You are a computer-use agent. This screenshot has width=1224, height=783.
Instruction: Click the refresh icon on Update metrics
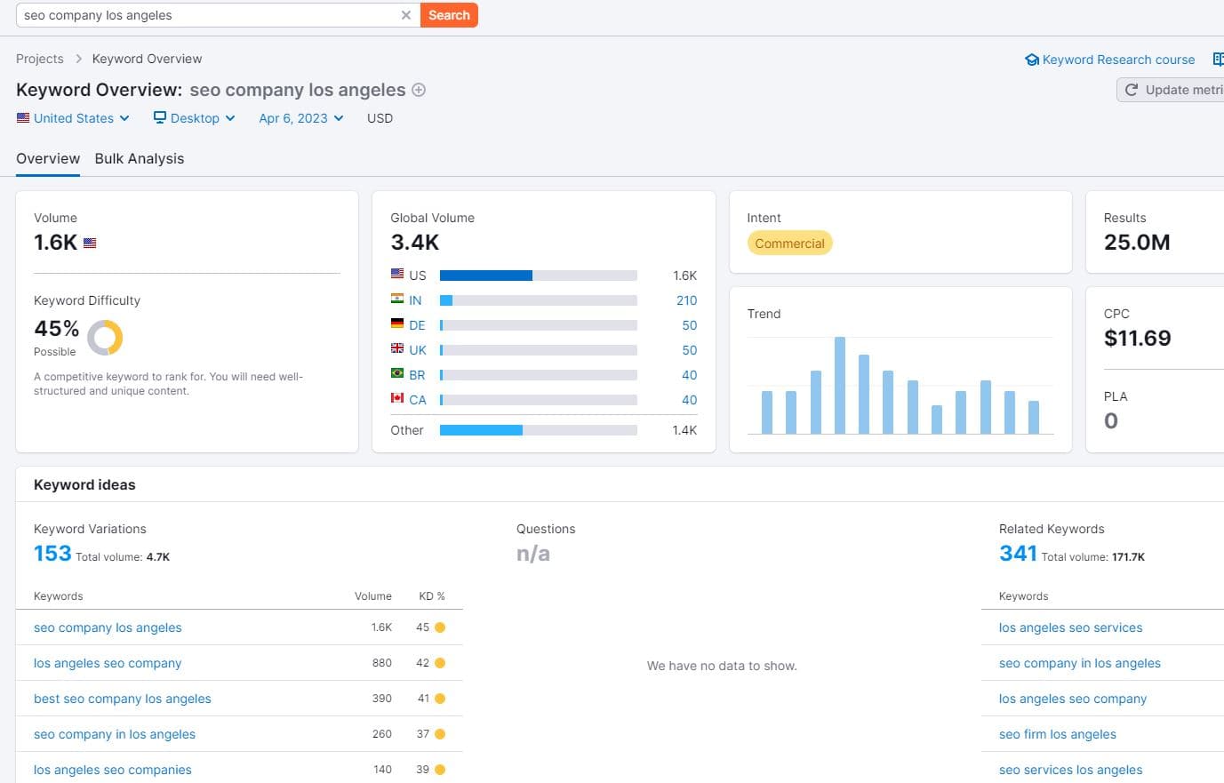[x=1132, y=89]
